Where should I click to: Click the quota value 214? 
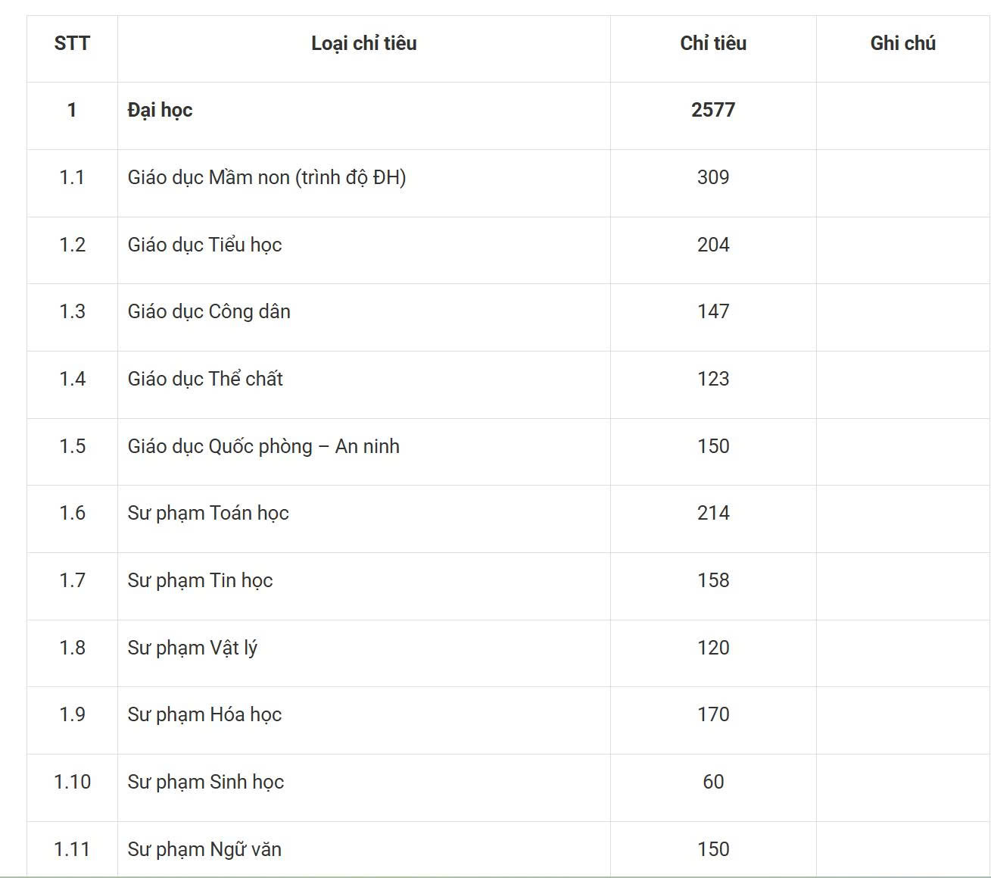[x=713, y=513]
